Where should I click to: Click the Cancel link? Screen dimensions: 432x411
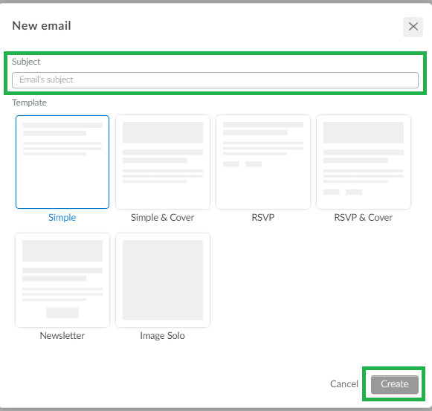pyautogui.click(x=344, y=384)
